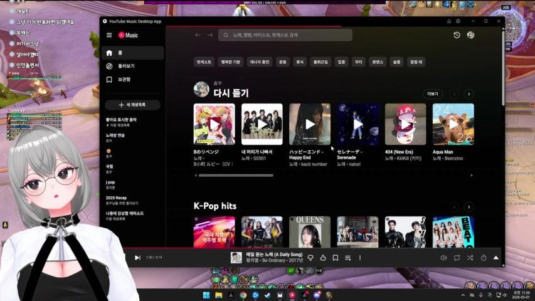Open the volume speaker icon
Viewport: 535px width, 301px height.
(x=443, y=258)
